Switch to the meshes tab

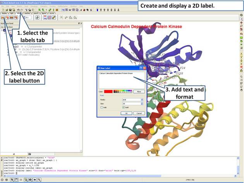[x=27, y=13]
